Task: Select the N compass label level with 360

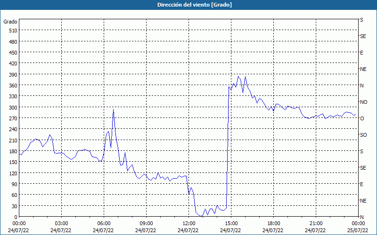Action: [x=361, y=86]
